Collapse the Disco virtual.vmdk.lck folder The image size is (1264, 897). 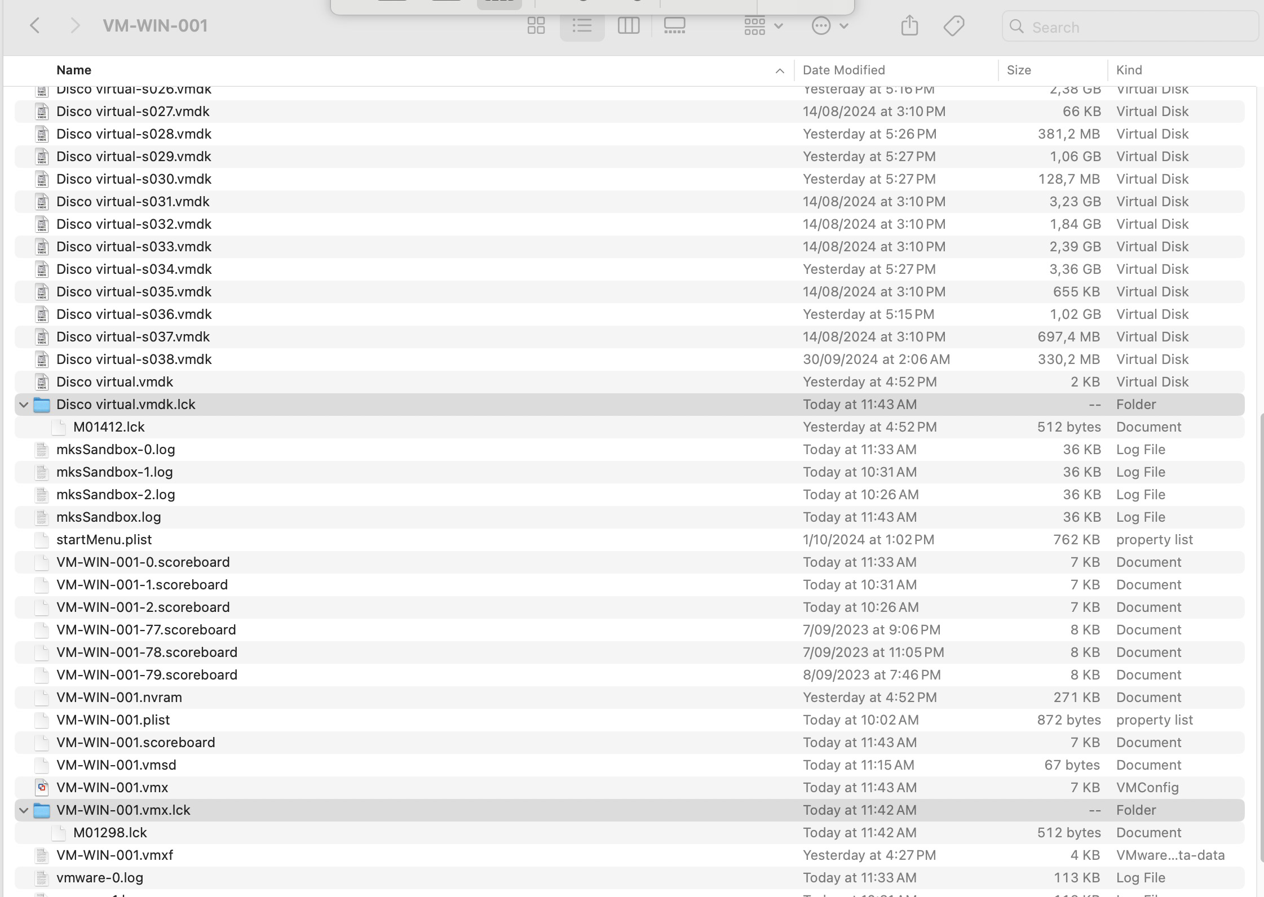pos(24,405)
